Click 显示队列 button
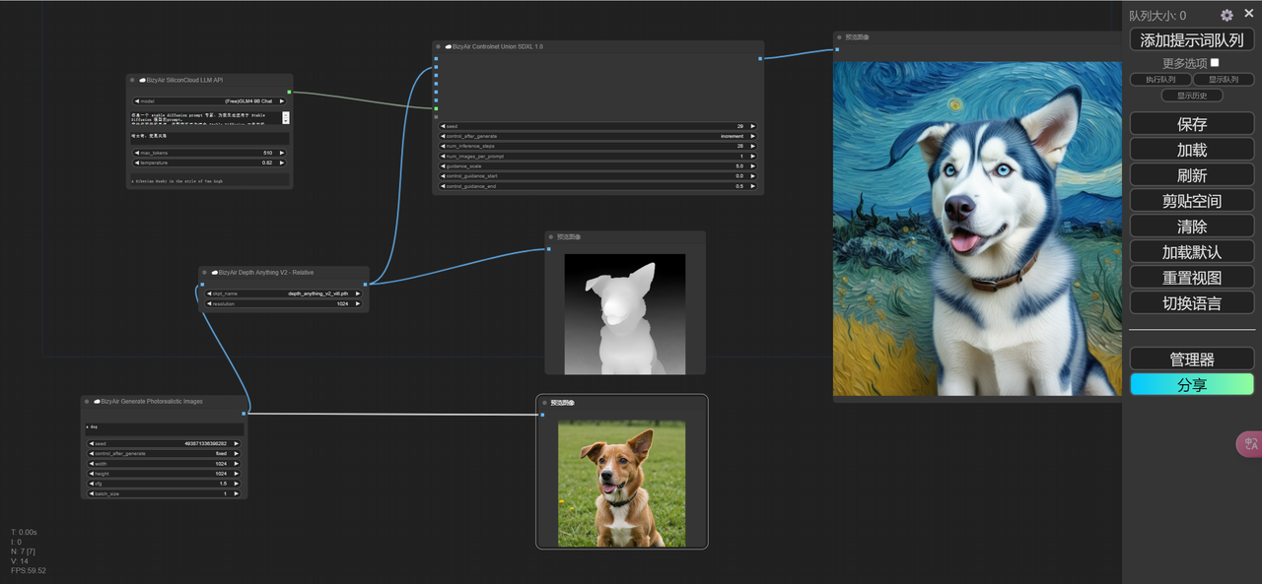 click(1224, 80)
